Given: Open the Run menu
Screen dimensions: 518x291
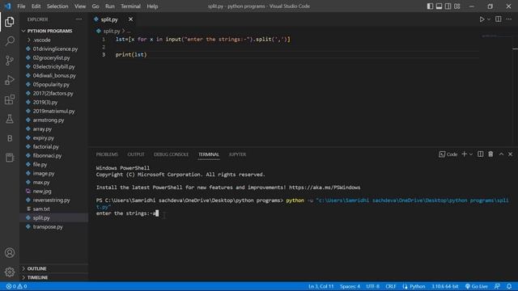Looking at the screenshot, I should coord(110,6).
